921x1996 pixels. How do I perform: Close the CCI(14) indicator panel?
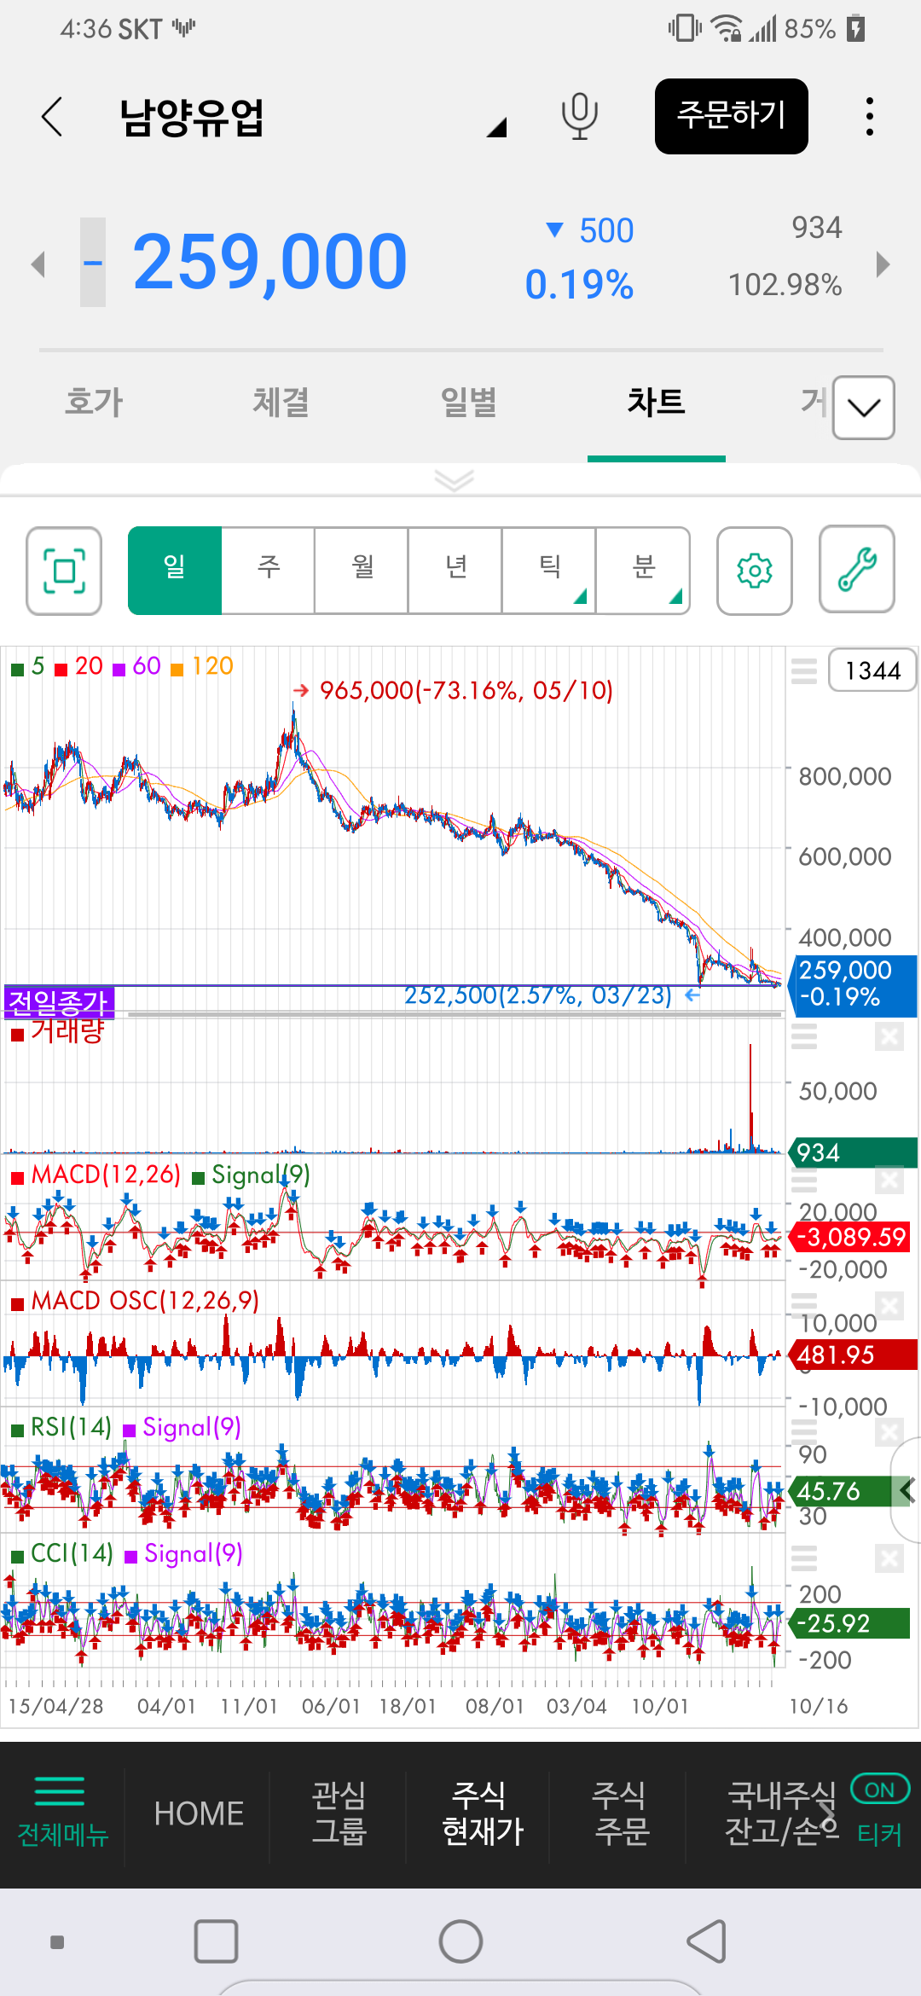pos(889,1559)
